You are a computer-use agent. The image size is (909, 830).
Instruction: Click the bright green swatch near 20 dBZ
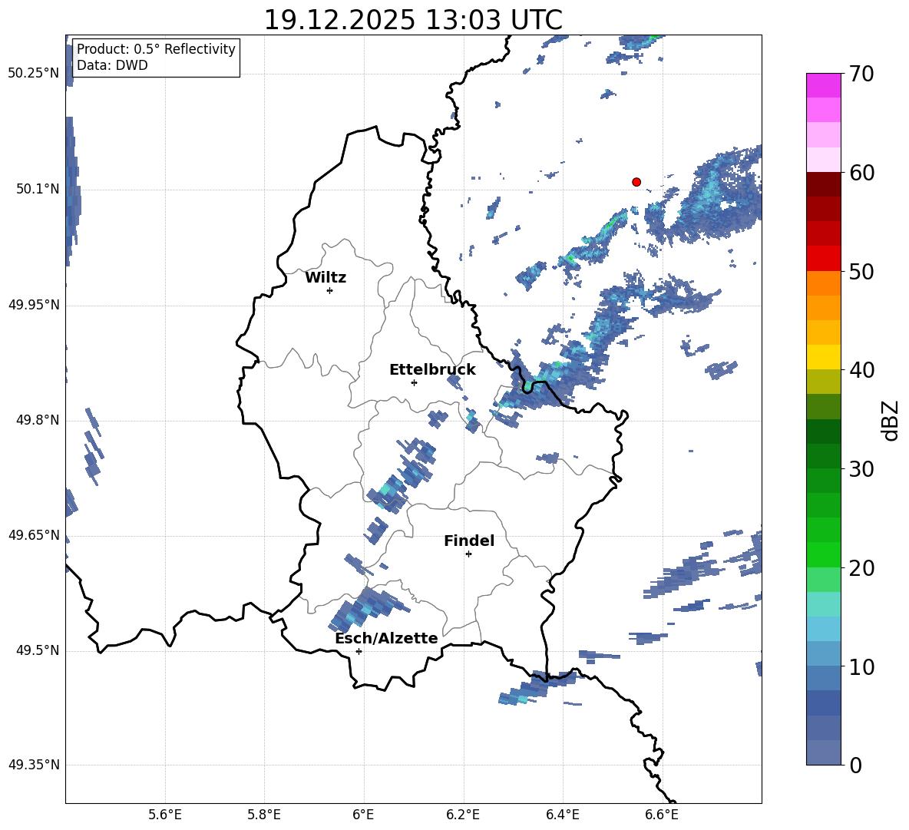(823, 554)
